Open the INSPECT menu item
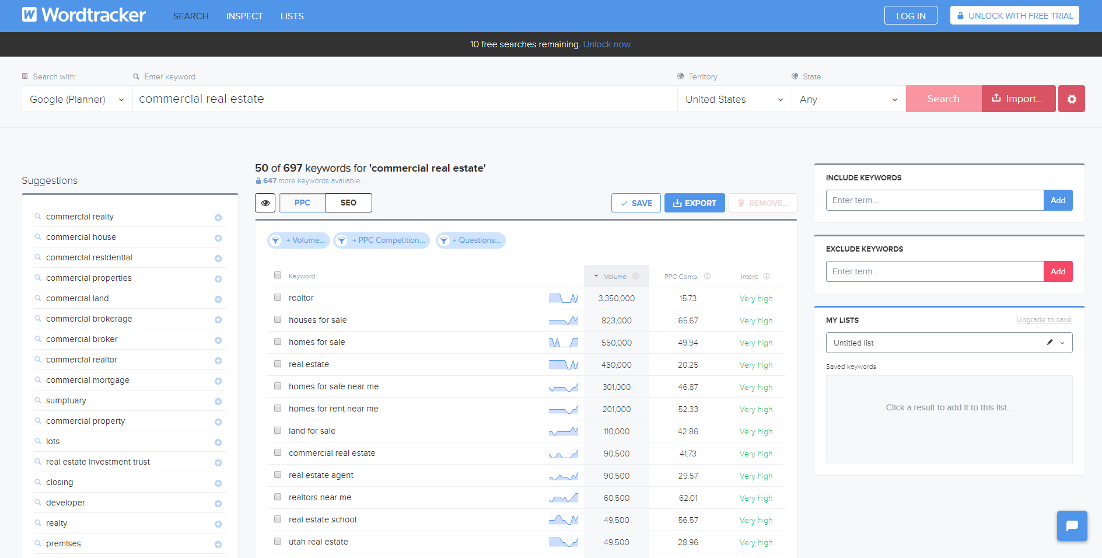The image size is (1102, 558). pos(244,16)
